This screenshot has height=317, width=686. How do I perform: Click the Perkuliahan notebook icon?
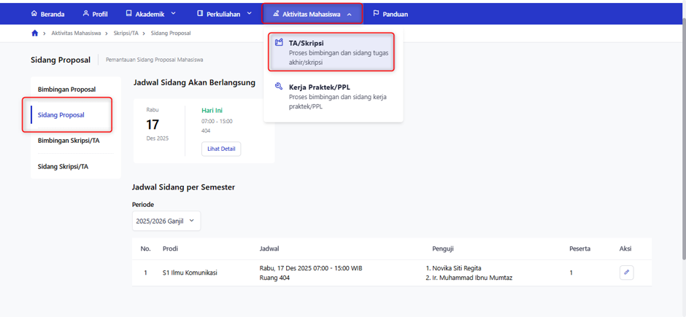pyautogui.click(x=199, y=14)
